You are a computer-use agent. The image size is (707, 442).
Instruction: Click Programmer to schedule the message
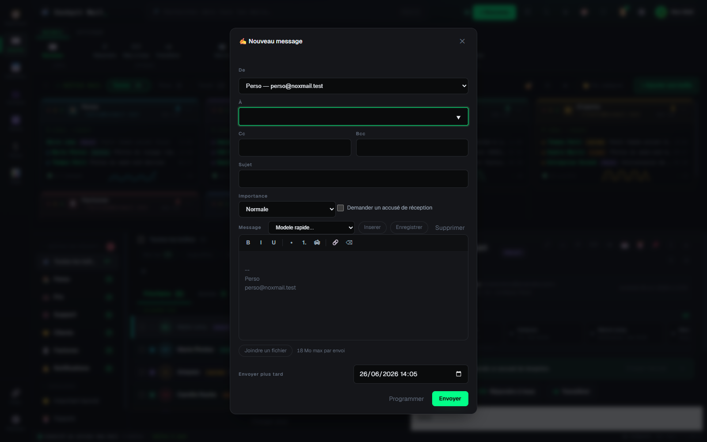pos(406,399)
